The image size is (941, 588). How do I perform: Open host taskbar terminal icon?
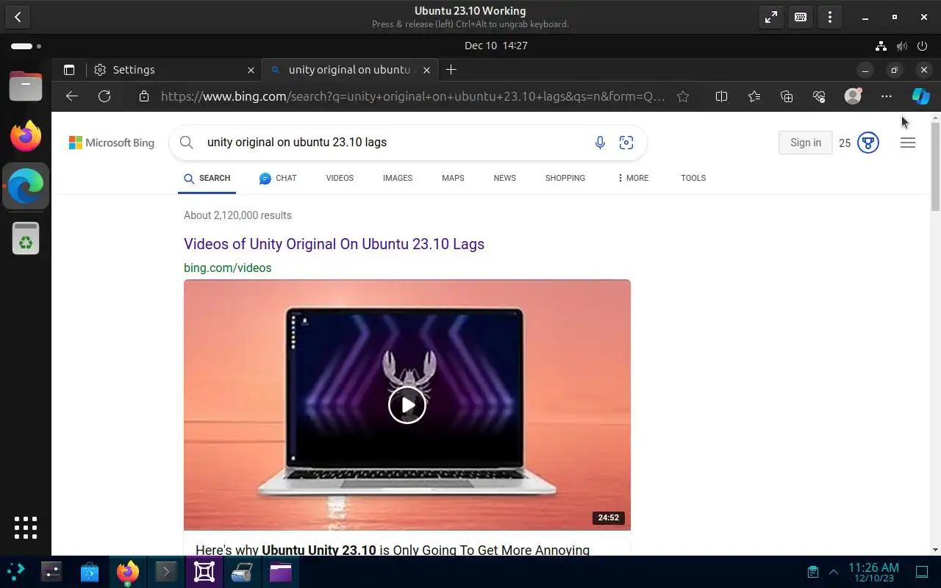(x=166, y=572)
